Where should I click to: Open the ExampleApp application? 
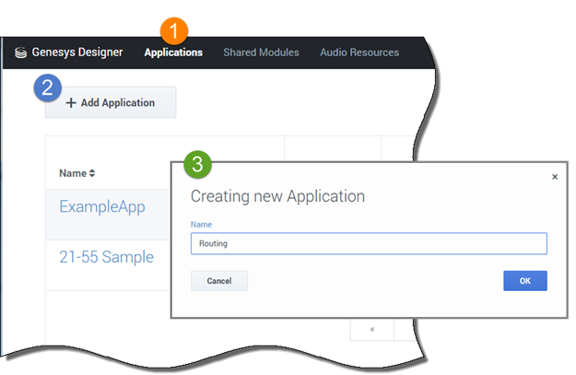coord(102,207)
